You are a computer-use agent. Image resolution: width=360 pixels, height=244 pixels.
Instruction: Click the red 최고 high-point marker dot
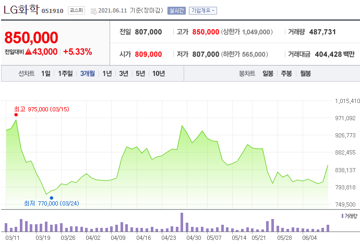coord(16,114)
